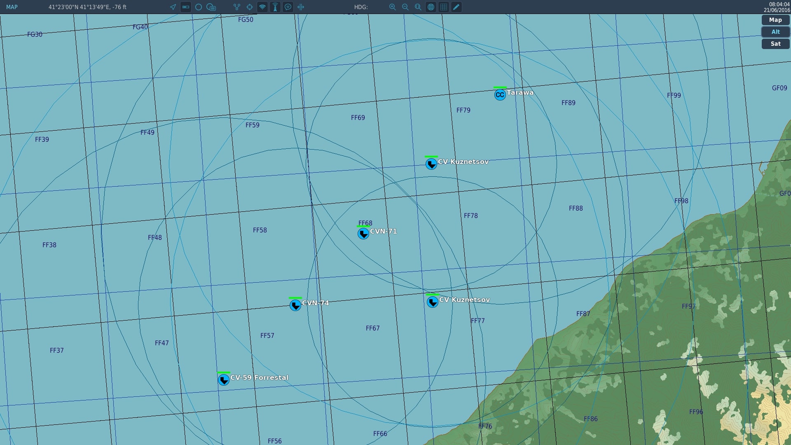This screenshot has width=791, height=445.
Task: Open the chat message bubble icon
Action: pos(288,7)
